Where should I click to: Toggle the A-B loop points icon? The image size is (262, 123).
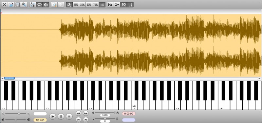[x=32, y=5]
